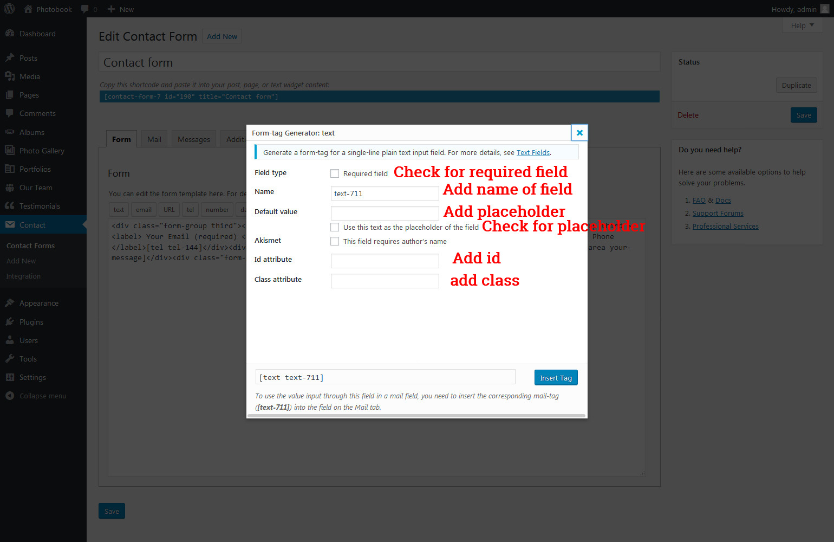Tick Akismet author's name checkbox
Viewport: 834px width, 542px height.
[x=335, y=241]
